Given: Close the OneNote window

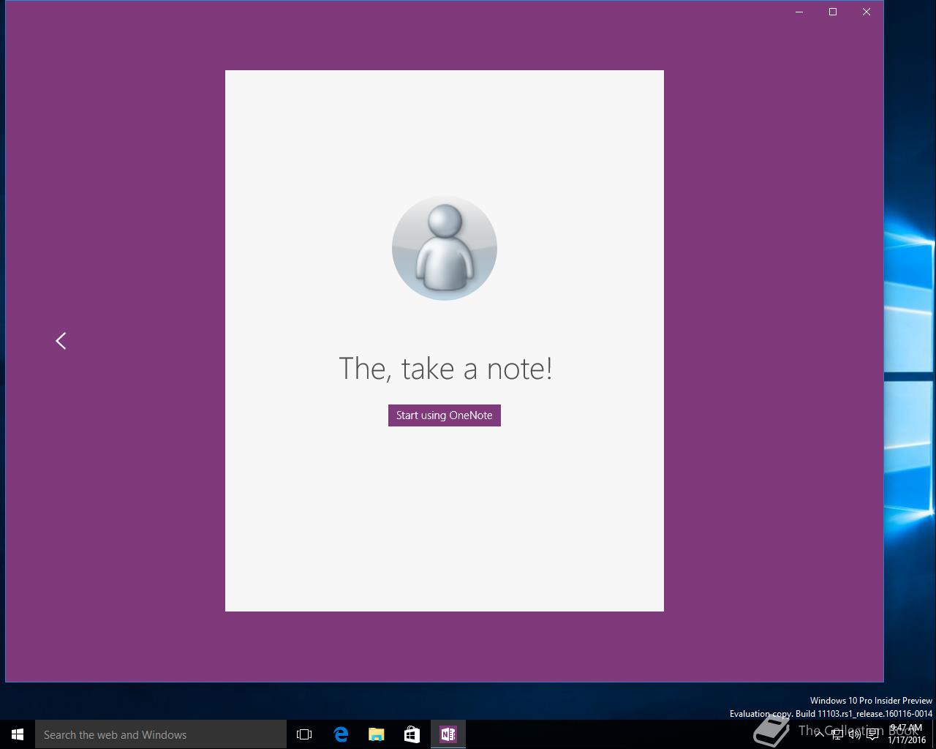Looking at the screenshot, I should point(867,12).
